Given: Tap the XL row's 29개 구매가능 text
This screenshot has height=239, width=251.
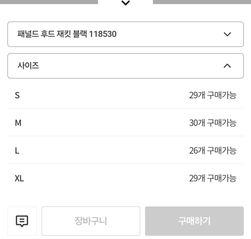Looking at the screenshot, I should point(213,179).
